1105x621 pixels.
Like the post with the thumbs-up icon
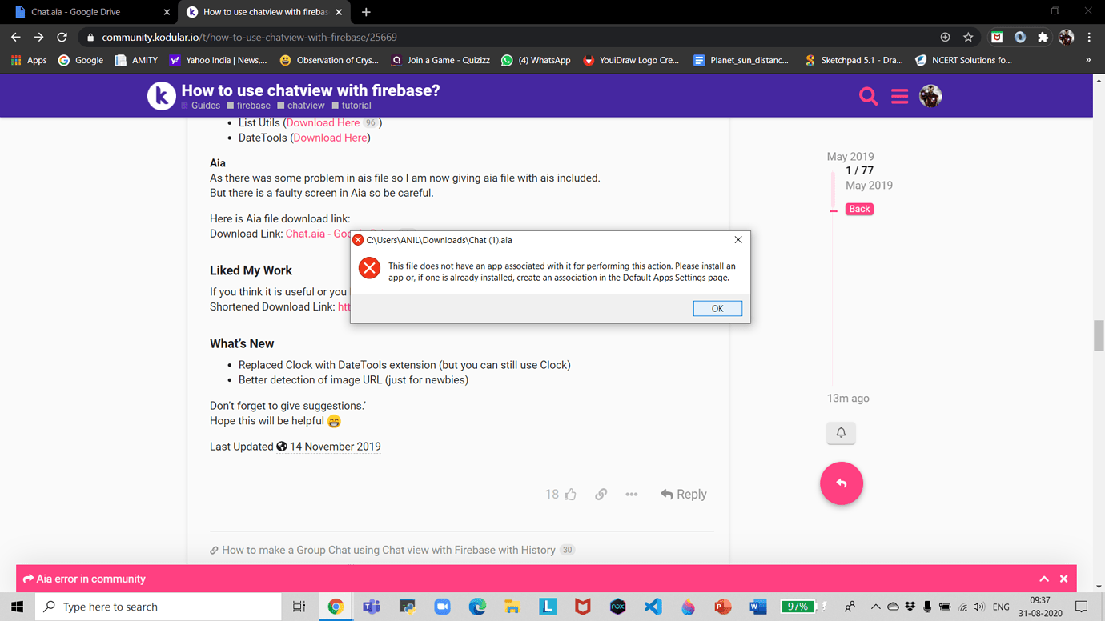click(x=570, y=495)
